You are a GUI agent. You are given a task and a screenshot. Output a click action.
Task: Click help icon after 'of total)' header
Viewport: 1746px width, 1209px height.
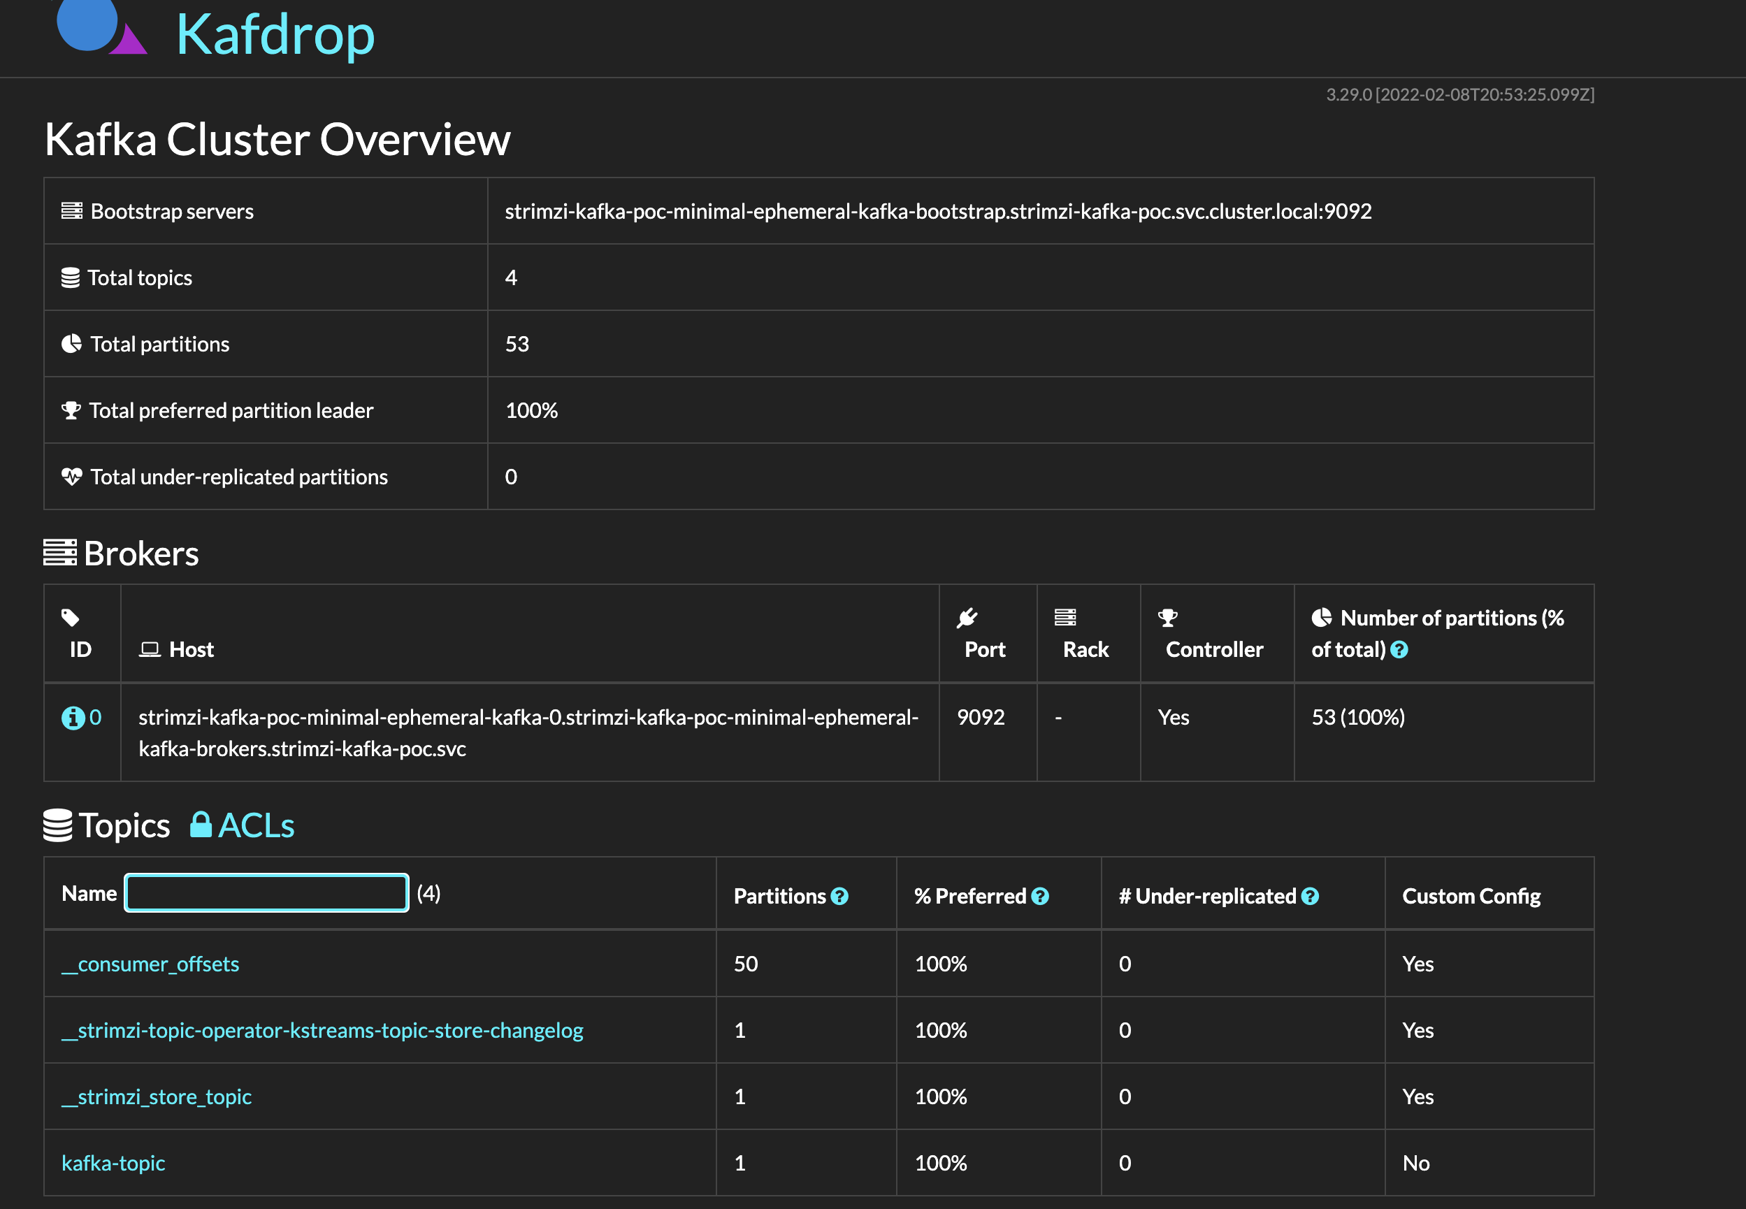coord(1399,649)
